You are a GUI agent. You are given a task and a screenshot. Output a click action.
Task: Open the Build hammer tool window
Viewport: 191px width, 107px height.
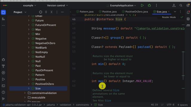coord(3,66)
